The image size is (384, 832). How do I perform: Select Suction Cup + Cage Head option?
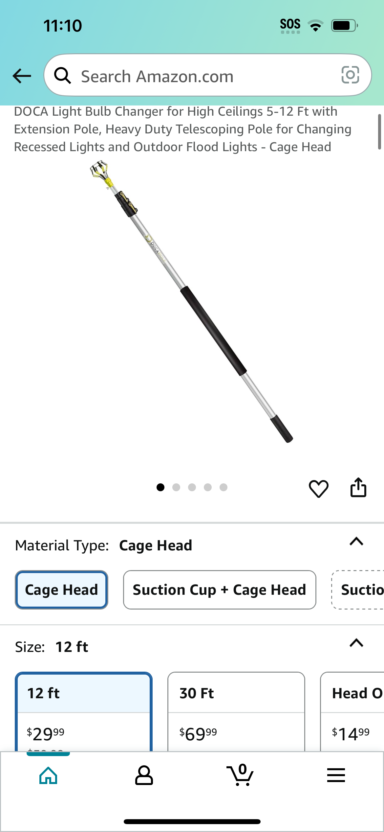[x=220, y=590]
